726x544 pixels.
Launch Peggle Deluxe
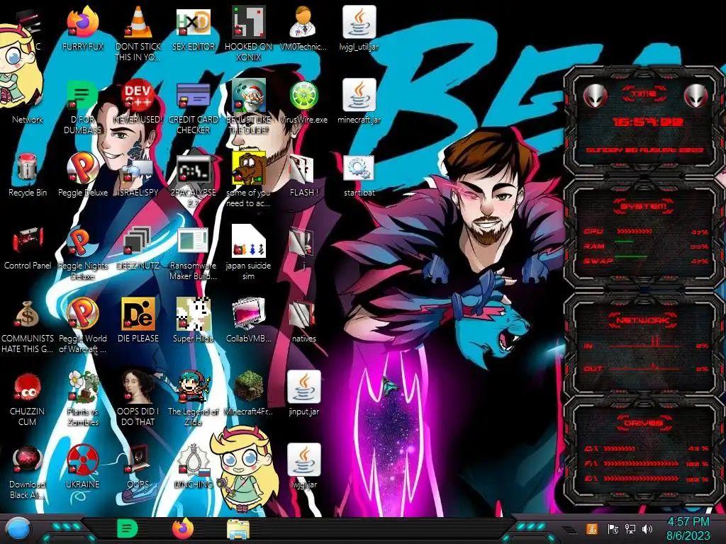tap(83, 167)
